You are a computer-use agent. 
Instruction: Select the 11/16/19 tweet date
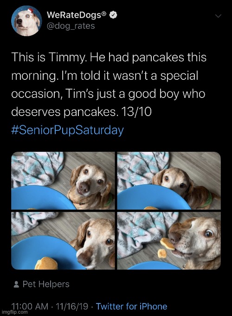click(x=72, y=306)
